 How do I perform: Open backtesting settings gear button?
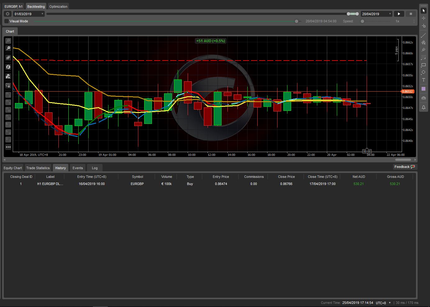[x=8, y=14]
